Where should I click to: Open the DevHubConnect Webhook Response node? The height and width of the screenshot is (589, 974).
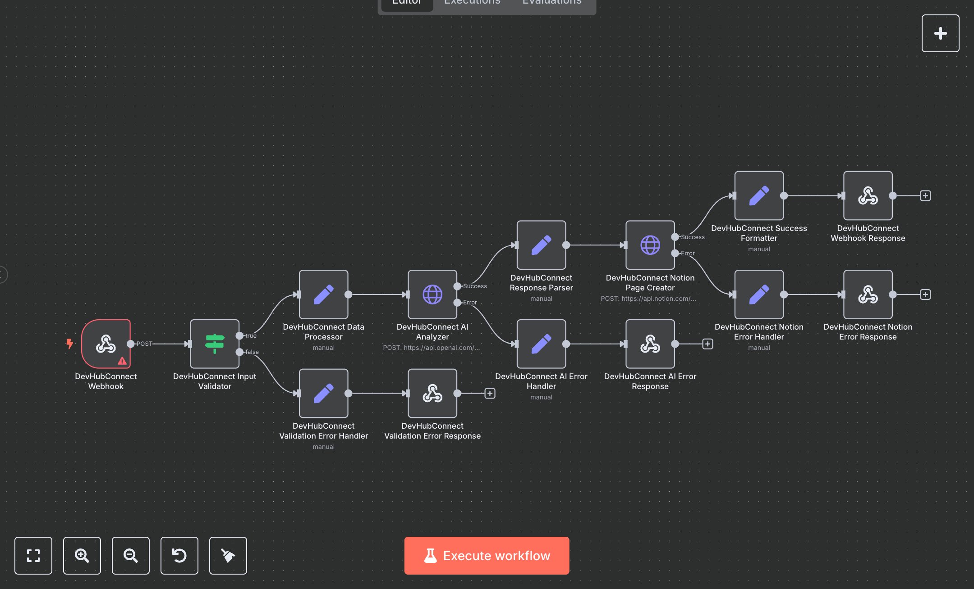[868, 195]
